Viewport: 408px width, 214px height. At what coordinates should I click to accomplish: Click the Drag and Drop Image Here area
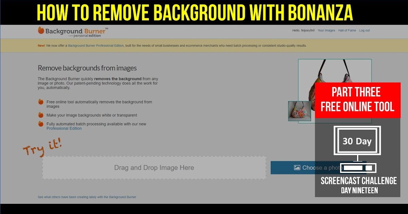click(x=154, y=167)
